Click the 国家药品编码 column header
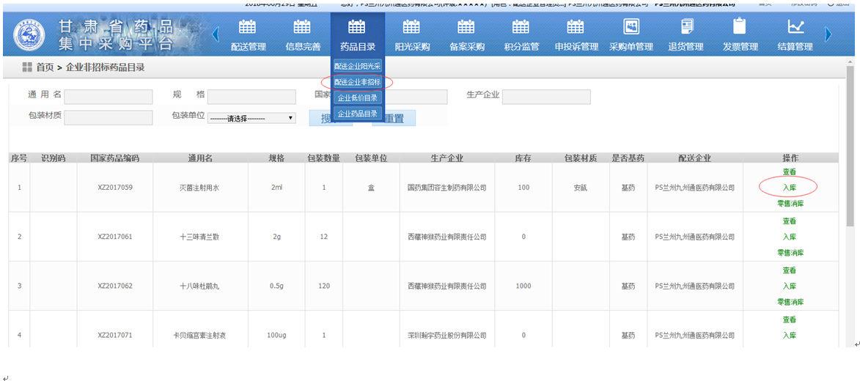Screen dimensions: 860x381 (115, 158)
